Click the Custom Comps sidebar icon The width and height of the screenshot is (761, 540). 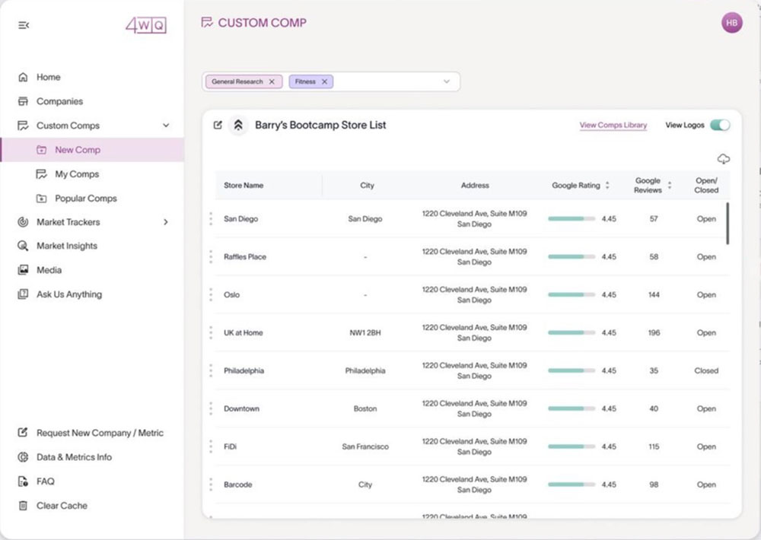point(23,125)
